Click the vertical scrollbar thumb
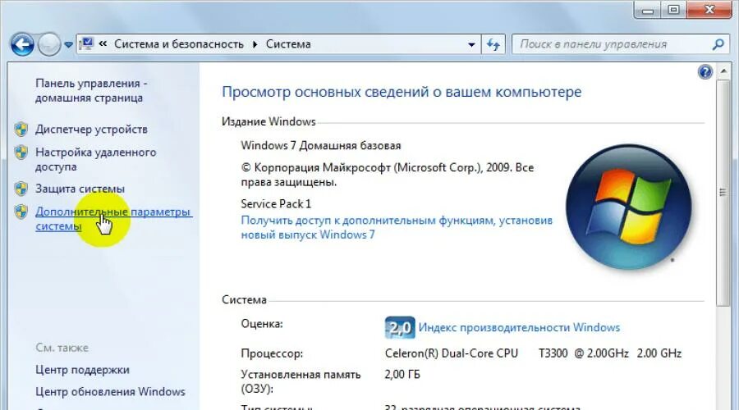Image resolution: width=739 pixels, height=410 pixels. 723,193
